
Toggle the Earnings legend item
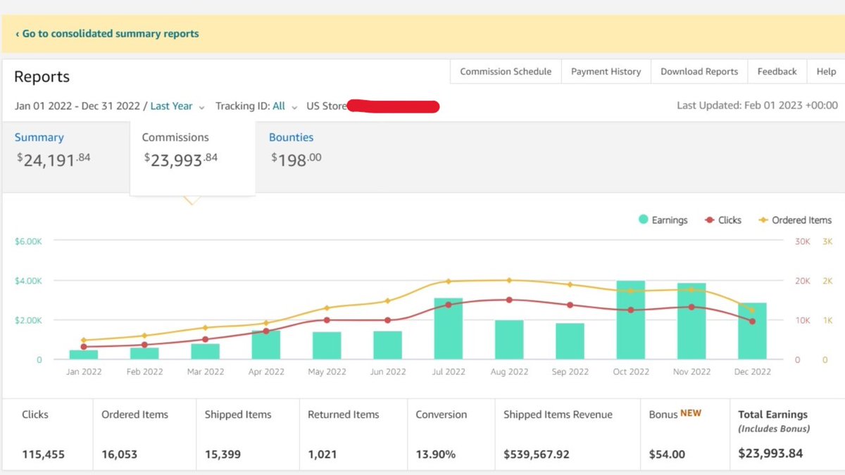pos(663,220)
